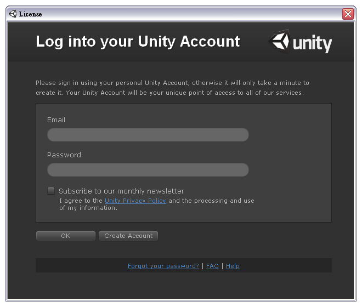This screenshot has width=362, height=307.
Task: Confirm login with the OK button
Action: point(66,236)
